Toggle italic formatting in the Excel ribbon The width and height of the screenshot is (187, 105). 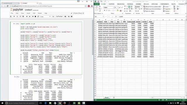[107, 10]
